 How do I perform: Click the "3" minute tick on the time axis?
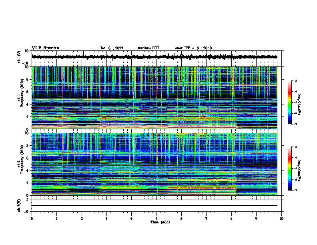pyautogui.click(x=106, y=219)
